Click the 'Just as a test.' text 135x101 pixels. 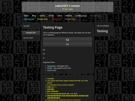[x=28, y=38]
